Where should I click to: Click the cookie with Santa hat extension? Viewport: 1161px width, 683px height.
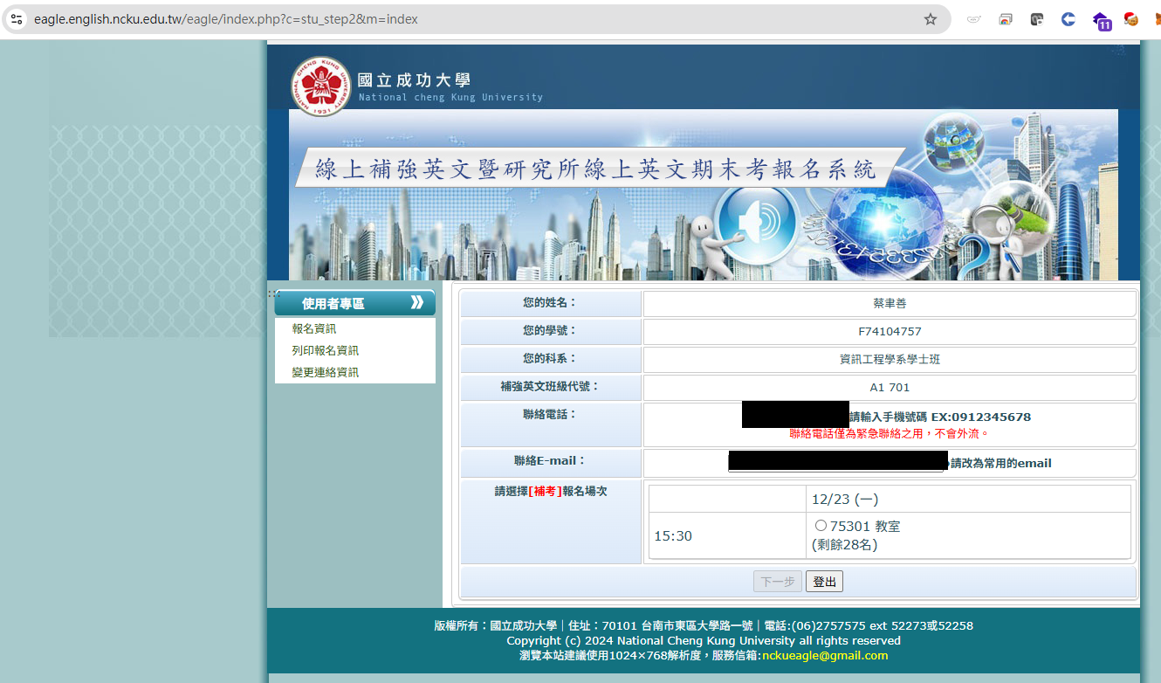point(1131,19)
